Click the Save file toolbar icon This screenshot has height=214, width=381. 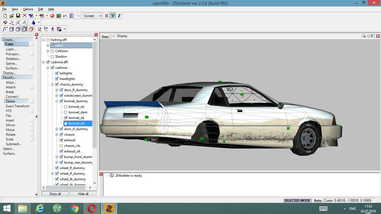[18, 16]
